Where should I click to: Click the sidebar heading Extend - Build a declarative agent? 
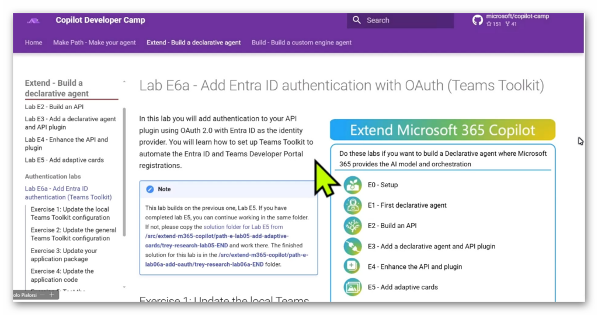click(57, 88)
